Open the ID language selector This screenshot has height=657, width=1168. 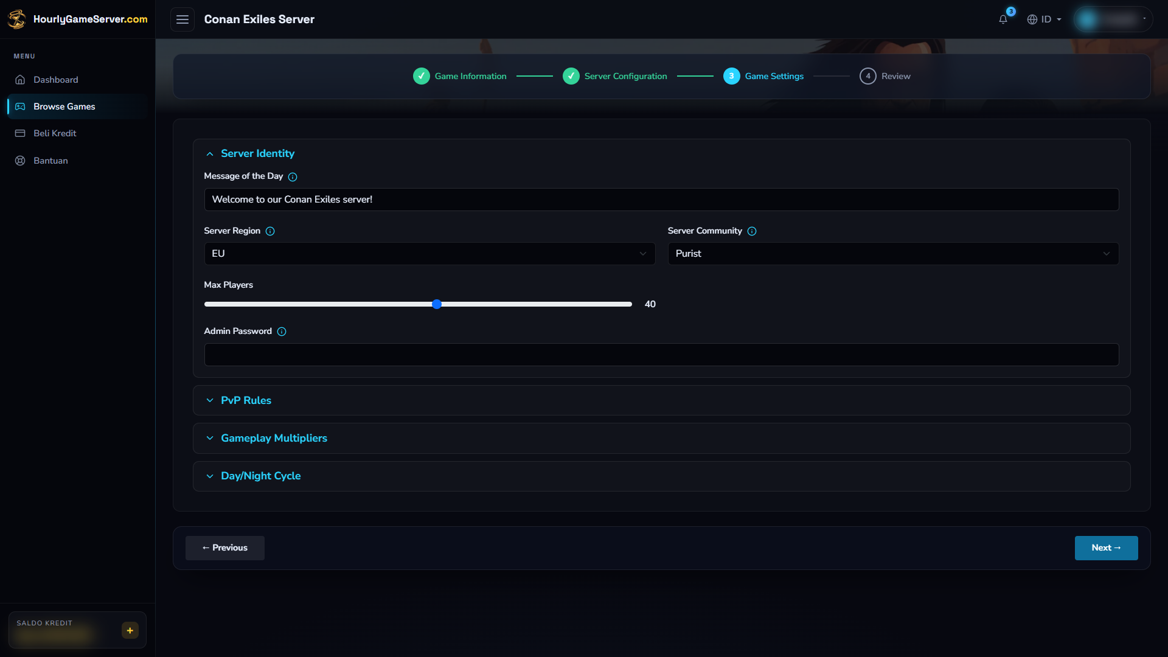1044,19
